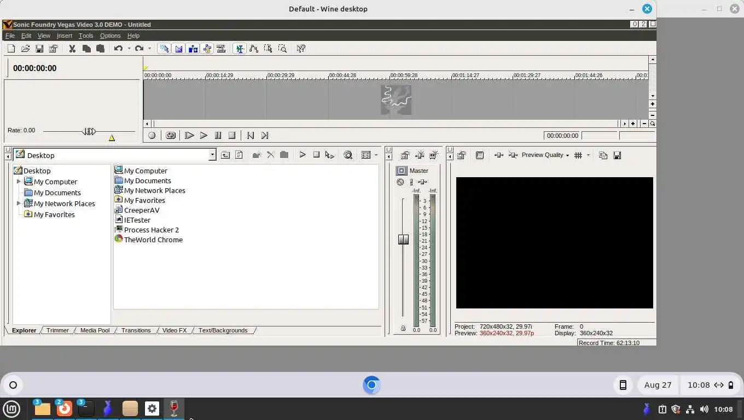Switch to the Text/Backgrounds tab

point(223,330)
